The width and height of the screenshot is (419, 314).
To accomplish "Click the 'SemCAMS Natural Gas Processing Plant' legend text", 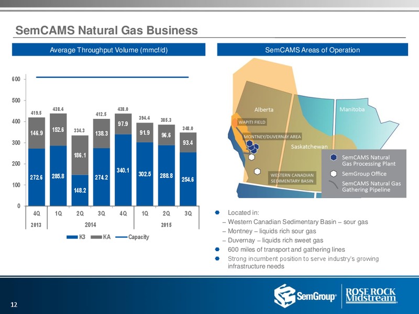I will point(369,161).
